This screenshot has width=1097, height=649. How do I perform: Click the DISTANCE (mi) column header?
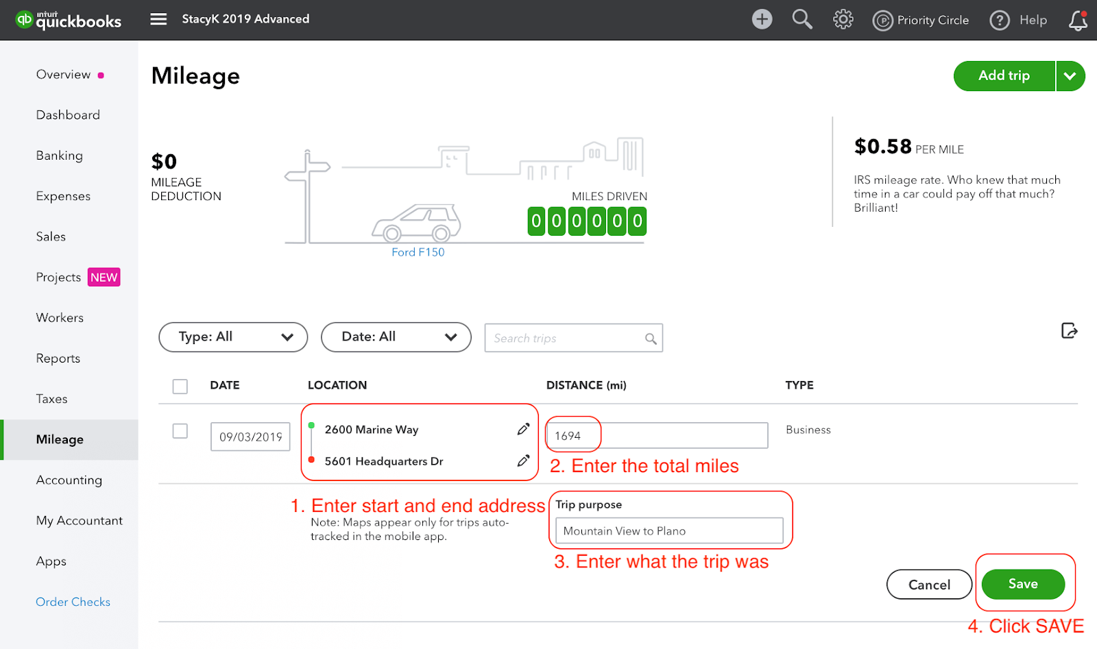[x=586, y=385]
